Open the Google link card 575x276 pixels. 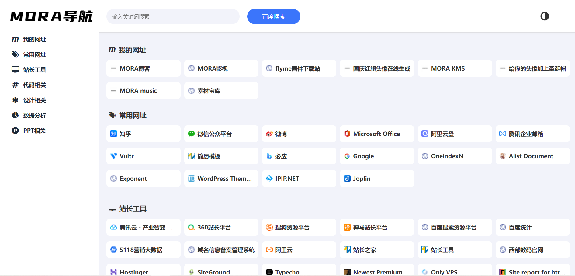(376, 156)
